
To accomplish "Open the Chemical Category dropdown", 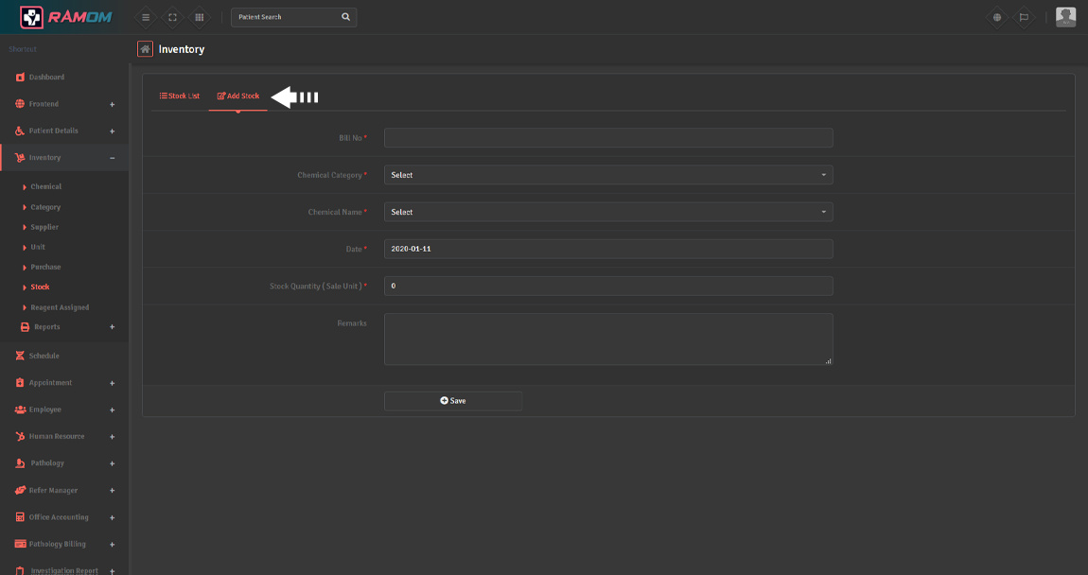I will (x=608, y=175).
